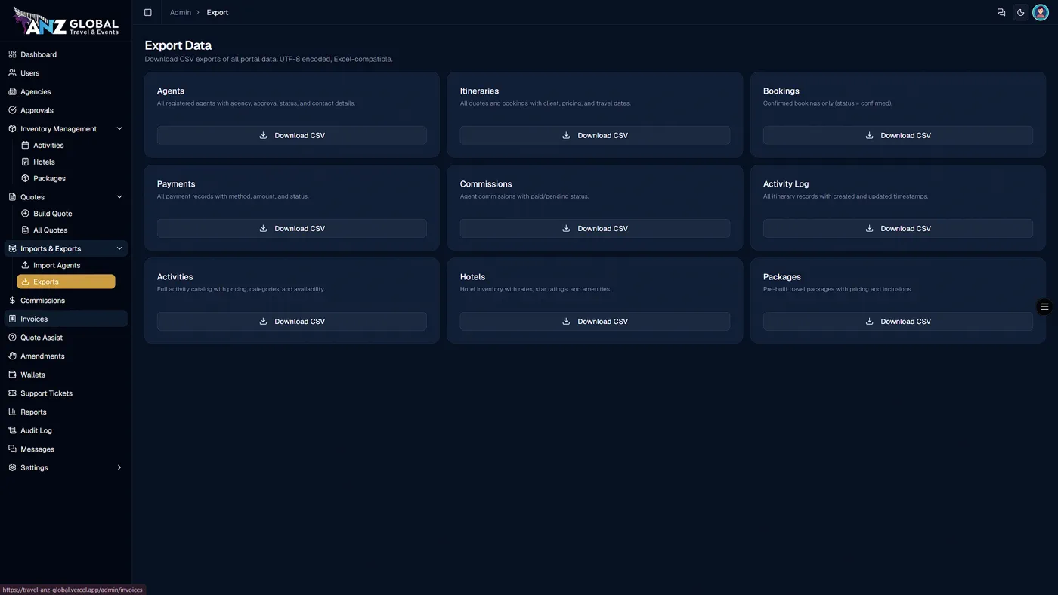Select Imports & Exports menu label

[x=51, y=248]
